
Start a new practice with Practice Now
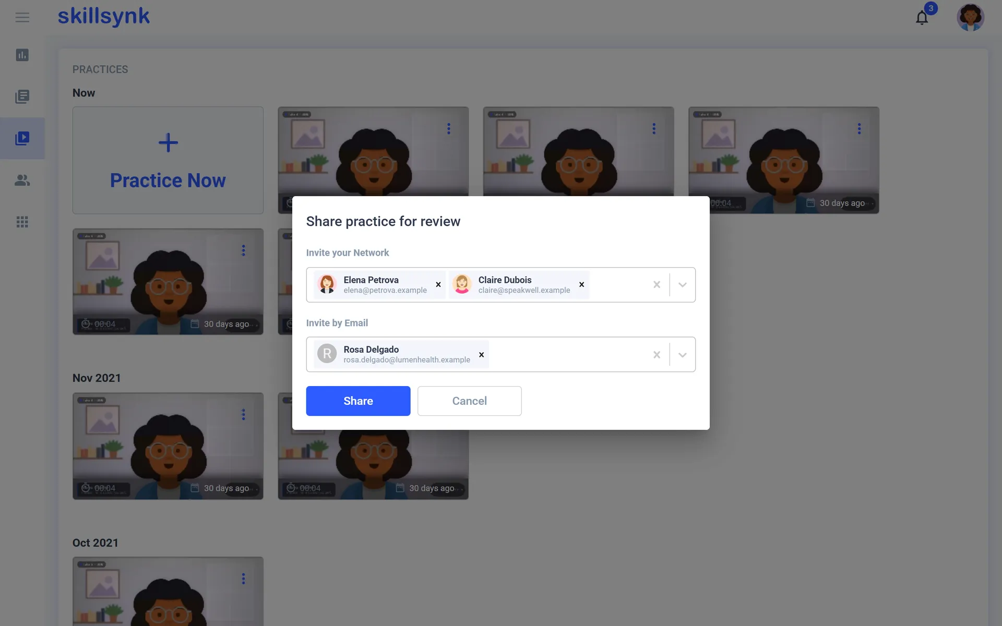pos(168,160)
